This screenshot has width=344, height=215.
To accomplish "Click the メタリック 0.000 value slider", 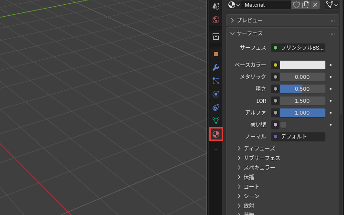I will tap(302, 77).
